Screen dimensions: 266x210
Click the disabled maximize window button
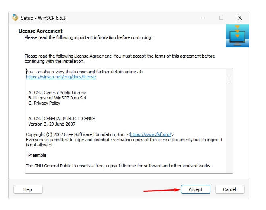pyautogui.click(x=221, y=18)
